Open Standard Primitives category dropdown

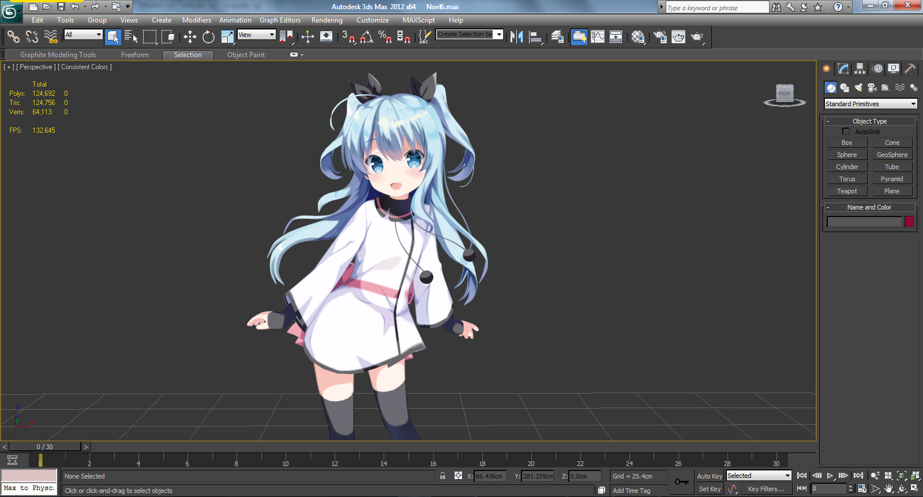click(x=871, y=104)
